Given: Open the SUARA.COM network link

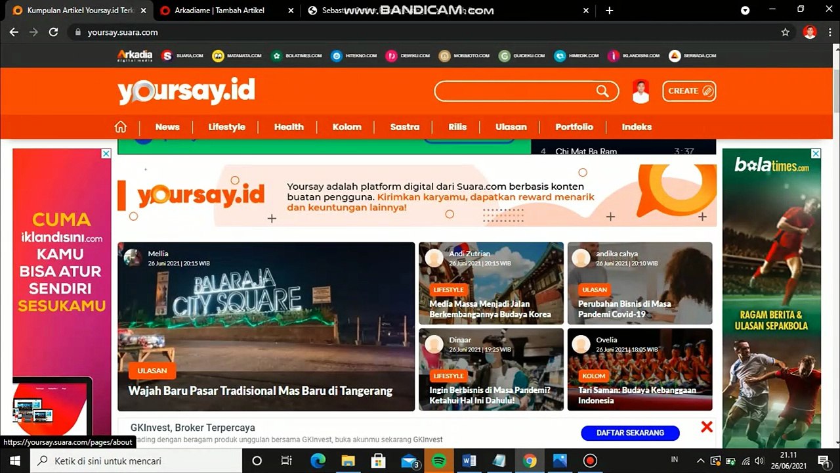Looking at the screenshot, I should pos(182,56).
